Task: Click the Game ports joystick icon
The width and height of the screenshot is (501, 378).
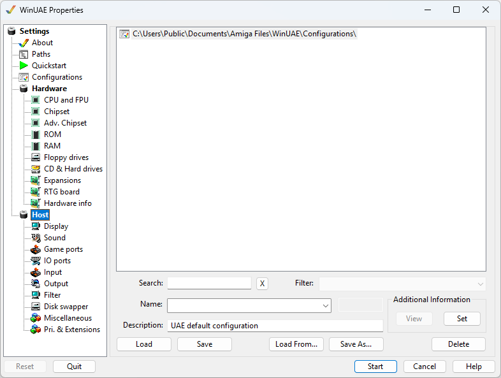Action: [36, 249]
